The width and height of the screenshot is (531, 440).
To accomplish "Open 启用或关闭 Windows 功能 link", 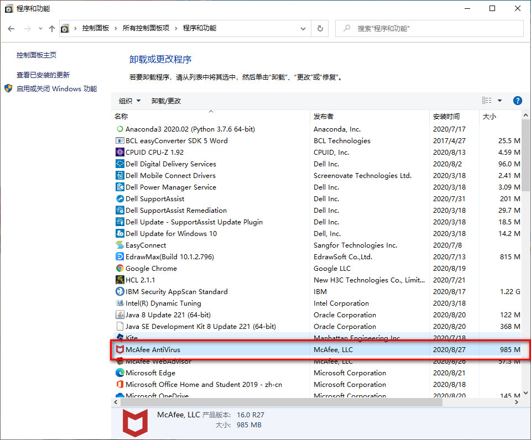I will pyautogui.click(x=56, y=88).
